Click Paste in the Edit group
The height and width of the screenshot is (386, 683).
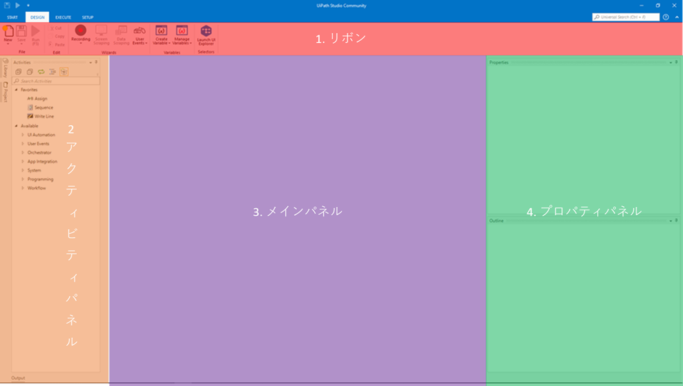point(57,44)
